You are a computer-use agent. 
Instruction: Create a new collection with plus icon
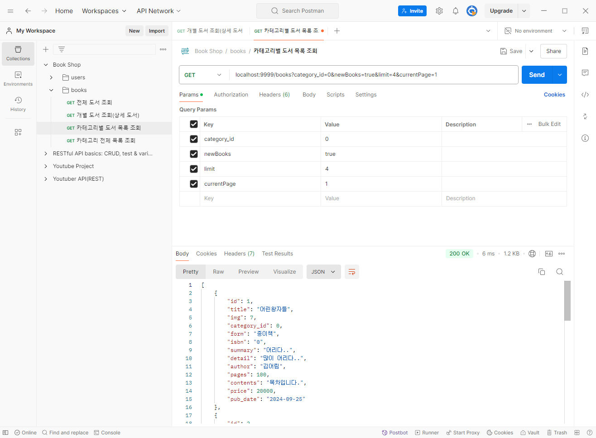tap(46, 49)
